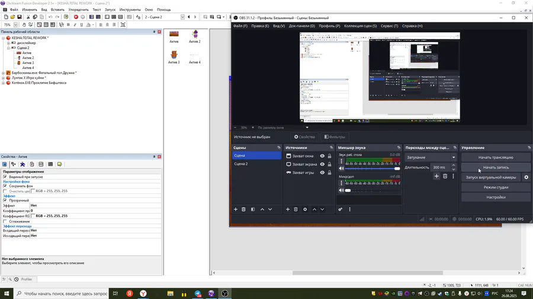Open the Storyboard editor icon in toolbar
This screenshot has width=533, height=299.
(91, 17)
